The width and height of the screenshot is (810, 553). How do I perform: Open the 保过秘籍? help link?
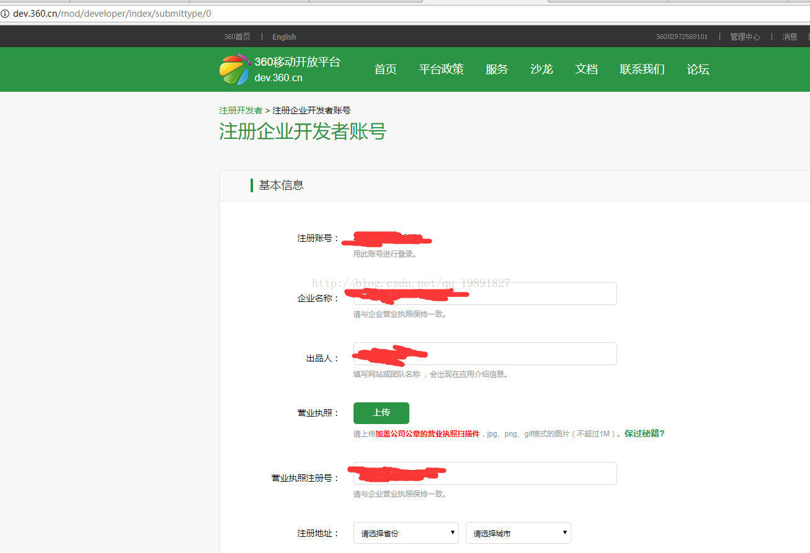pyautogui.click(x=644, y=434)
